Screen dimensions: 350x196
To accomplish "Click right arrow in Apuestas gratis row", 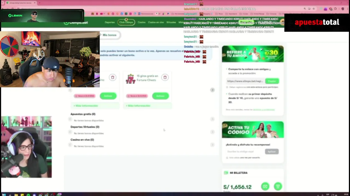I will click(x=212, y=119).
